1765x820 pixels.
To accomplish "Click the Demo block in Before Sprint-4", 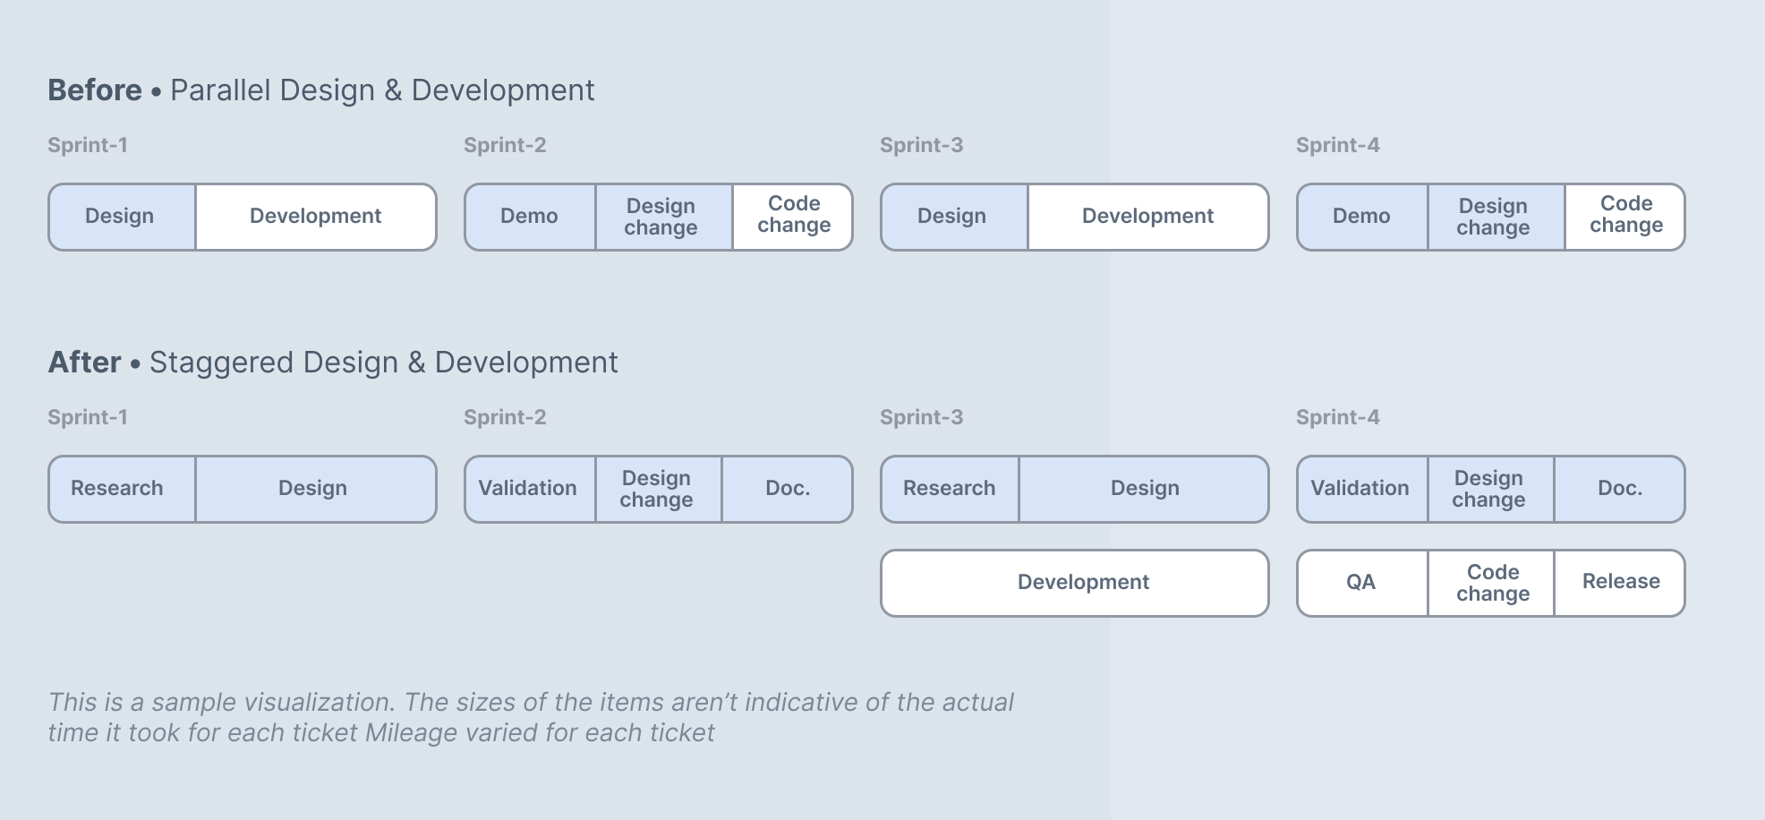I will pyautogui.click(x=1362, y=217).
